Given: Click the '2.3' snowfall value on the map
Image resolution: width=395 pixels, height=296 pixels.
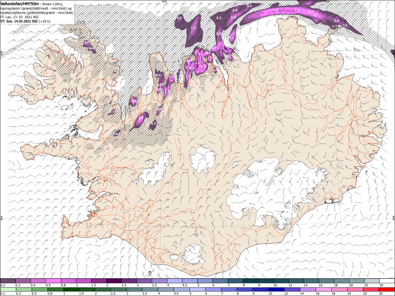Looking at the screenshot, I should tap(202, 58).
